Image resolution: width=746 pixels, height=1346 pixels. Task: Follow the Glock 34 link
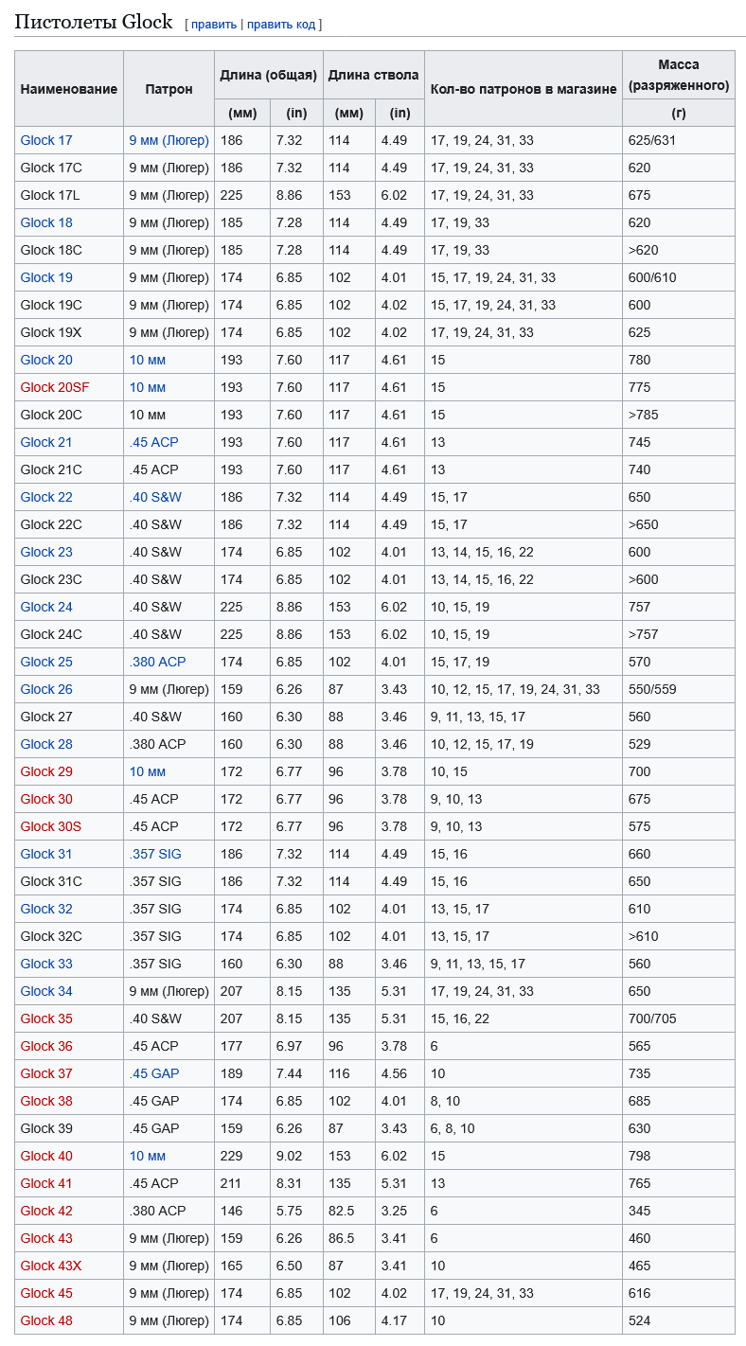pos(46,991)
